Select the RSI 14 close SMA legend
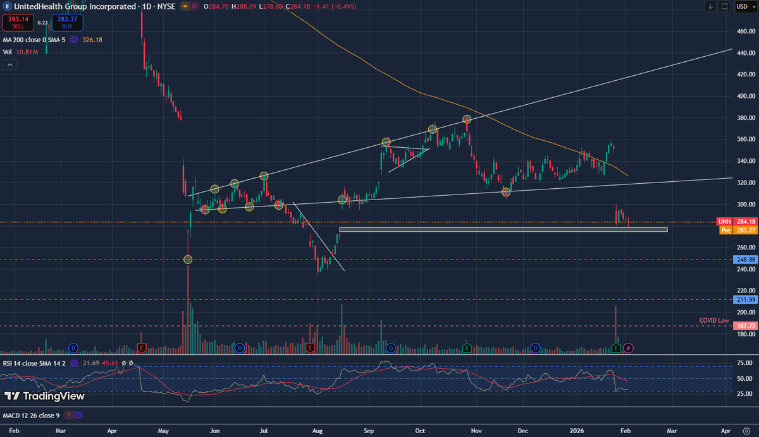Image resolution: width=759 pixels, height=437 pixels. pyautogui.click(x=34, y=362)
